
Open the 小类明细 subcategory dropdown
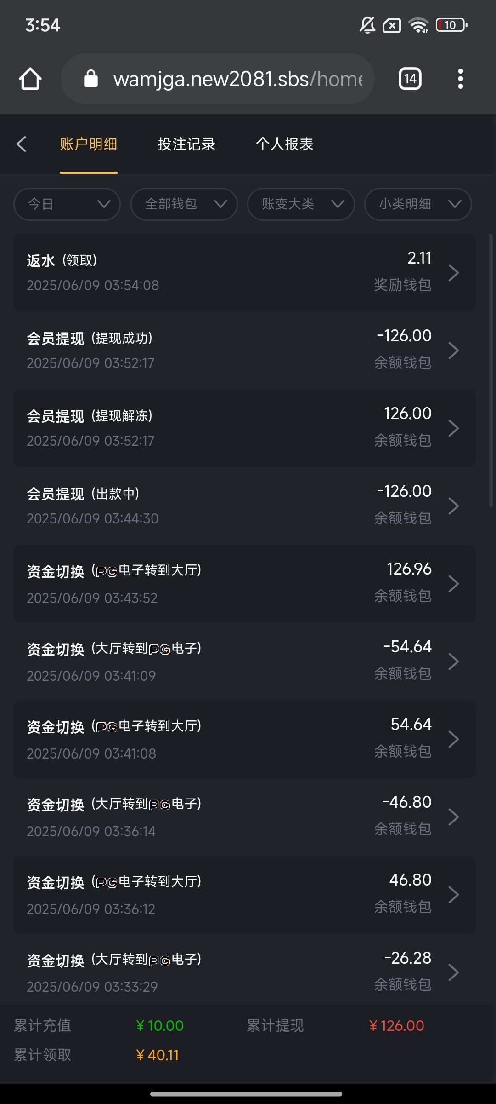pyautogui.click(x=418, y=204)
